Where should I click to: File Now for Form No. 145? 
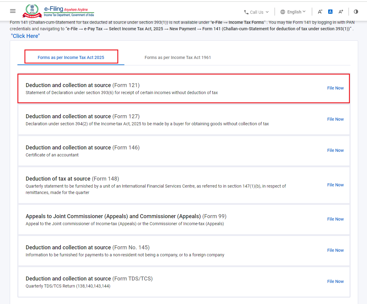(x=335, y=250)
